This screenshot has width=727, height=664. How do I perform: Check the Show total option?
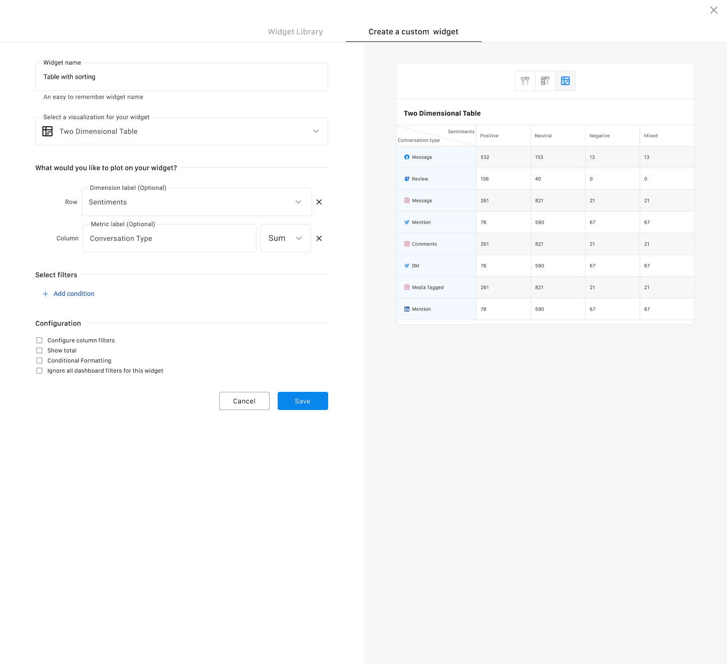coord(39,350)
